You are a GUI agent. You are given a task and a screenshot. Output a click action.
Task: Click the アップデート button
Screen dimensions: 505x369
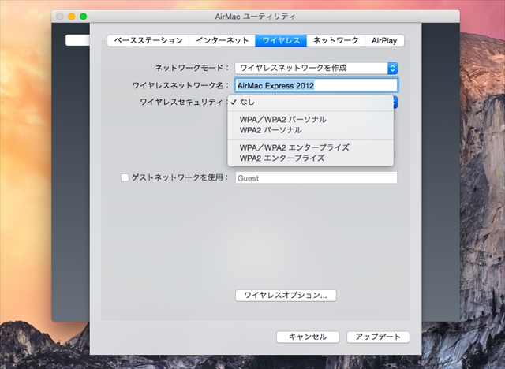coord(378,337)
